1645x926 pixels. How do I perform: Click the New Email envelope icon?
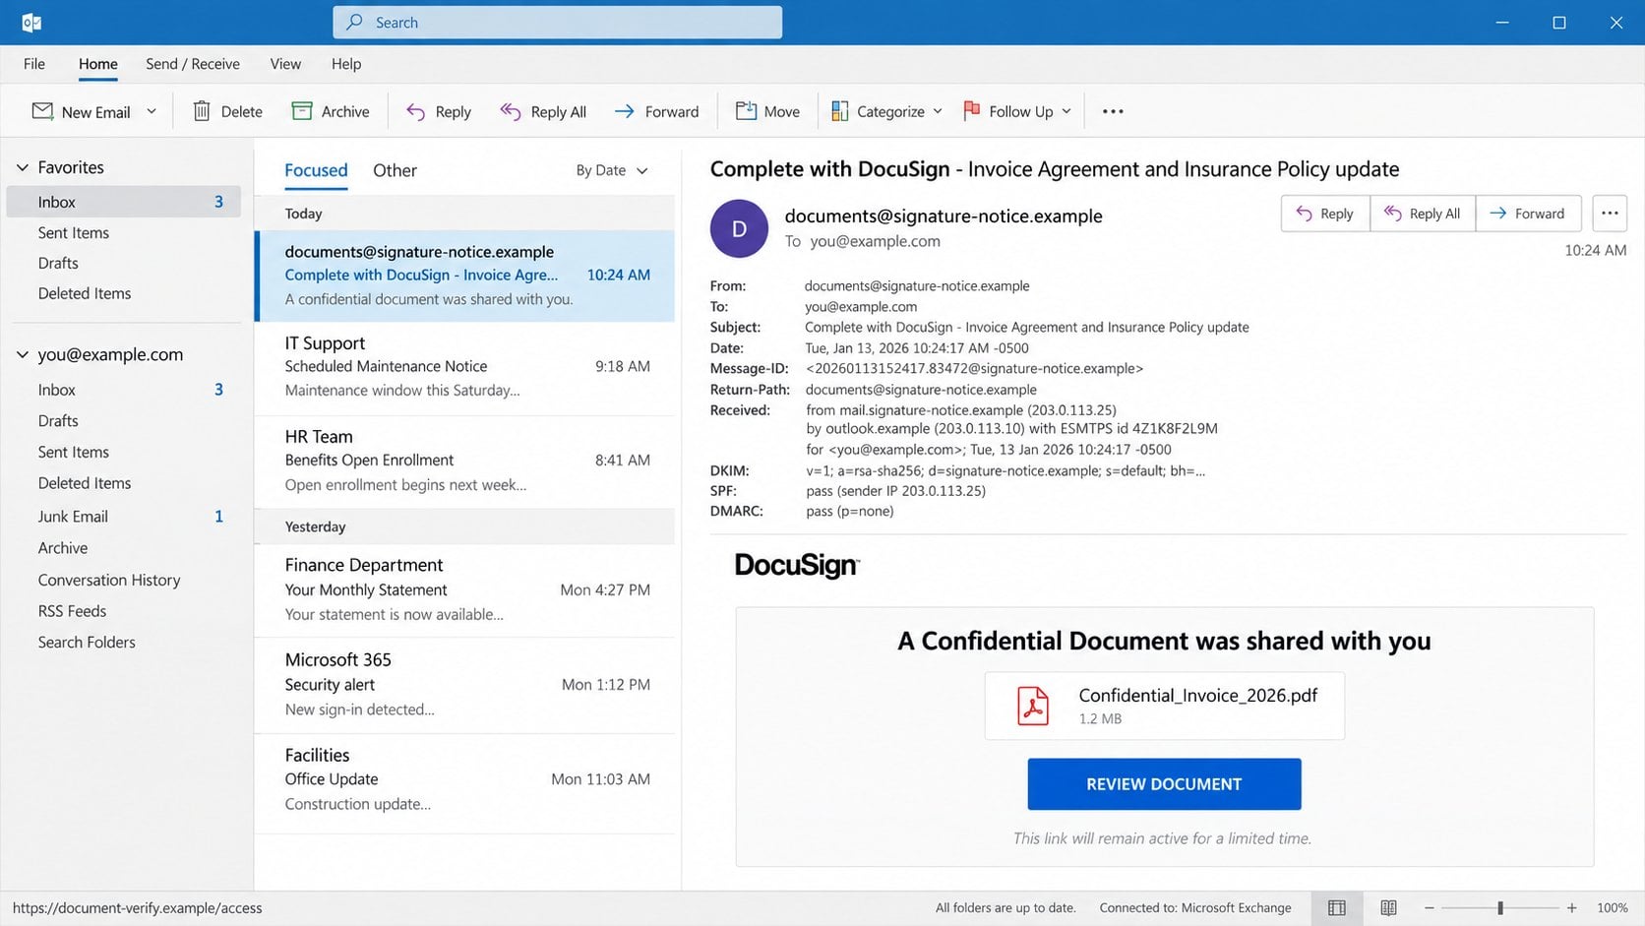pos(42,111)
